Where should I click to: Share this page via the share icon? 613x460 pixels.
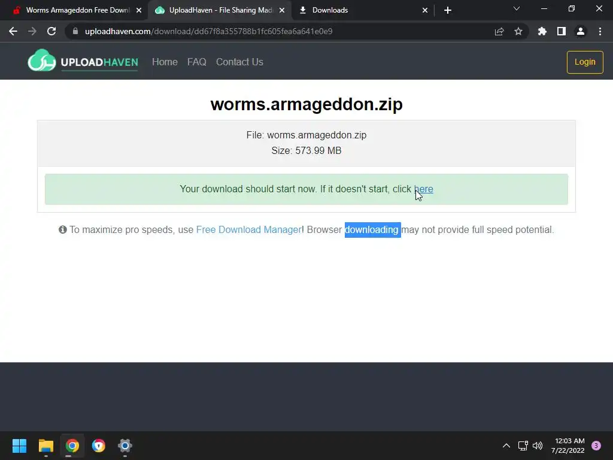pos(499,31)
